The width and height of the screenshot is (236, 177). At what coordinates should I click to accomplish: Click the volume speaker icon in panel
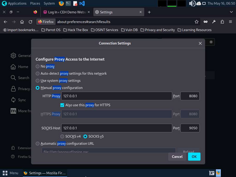pyautogui.click(x=192, y=3)
